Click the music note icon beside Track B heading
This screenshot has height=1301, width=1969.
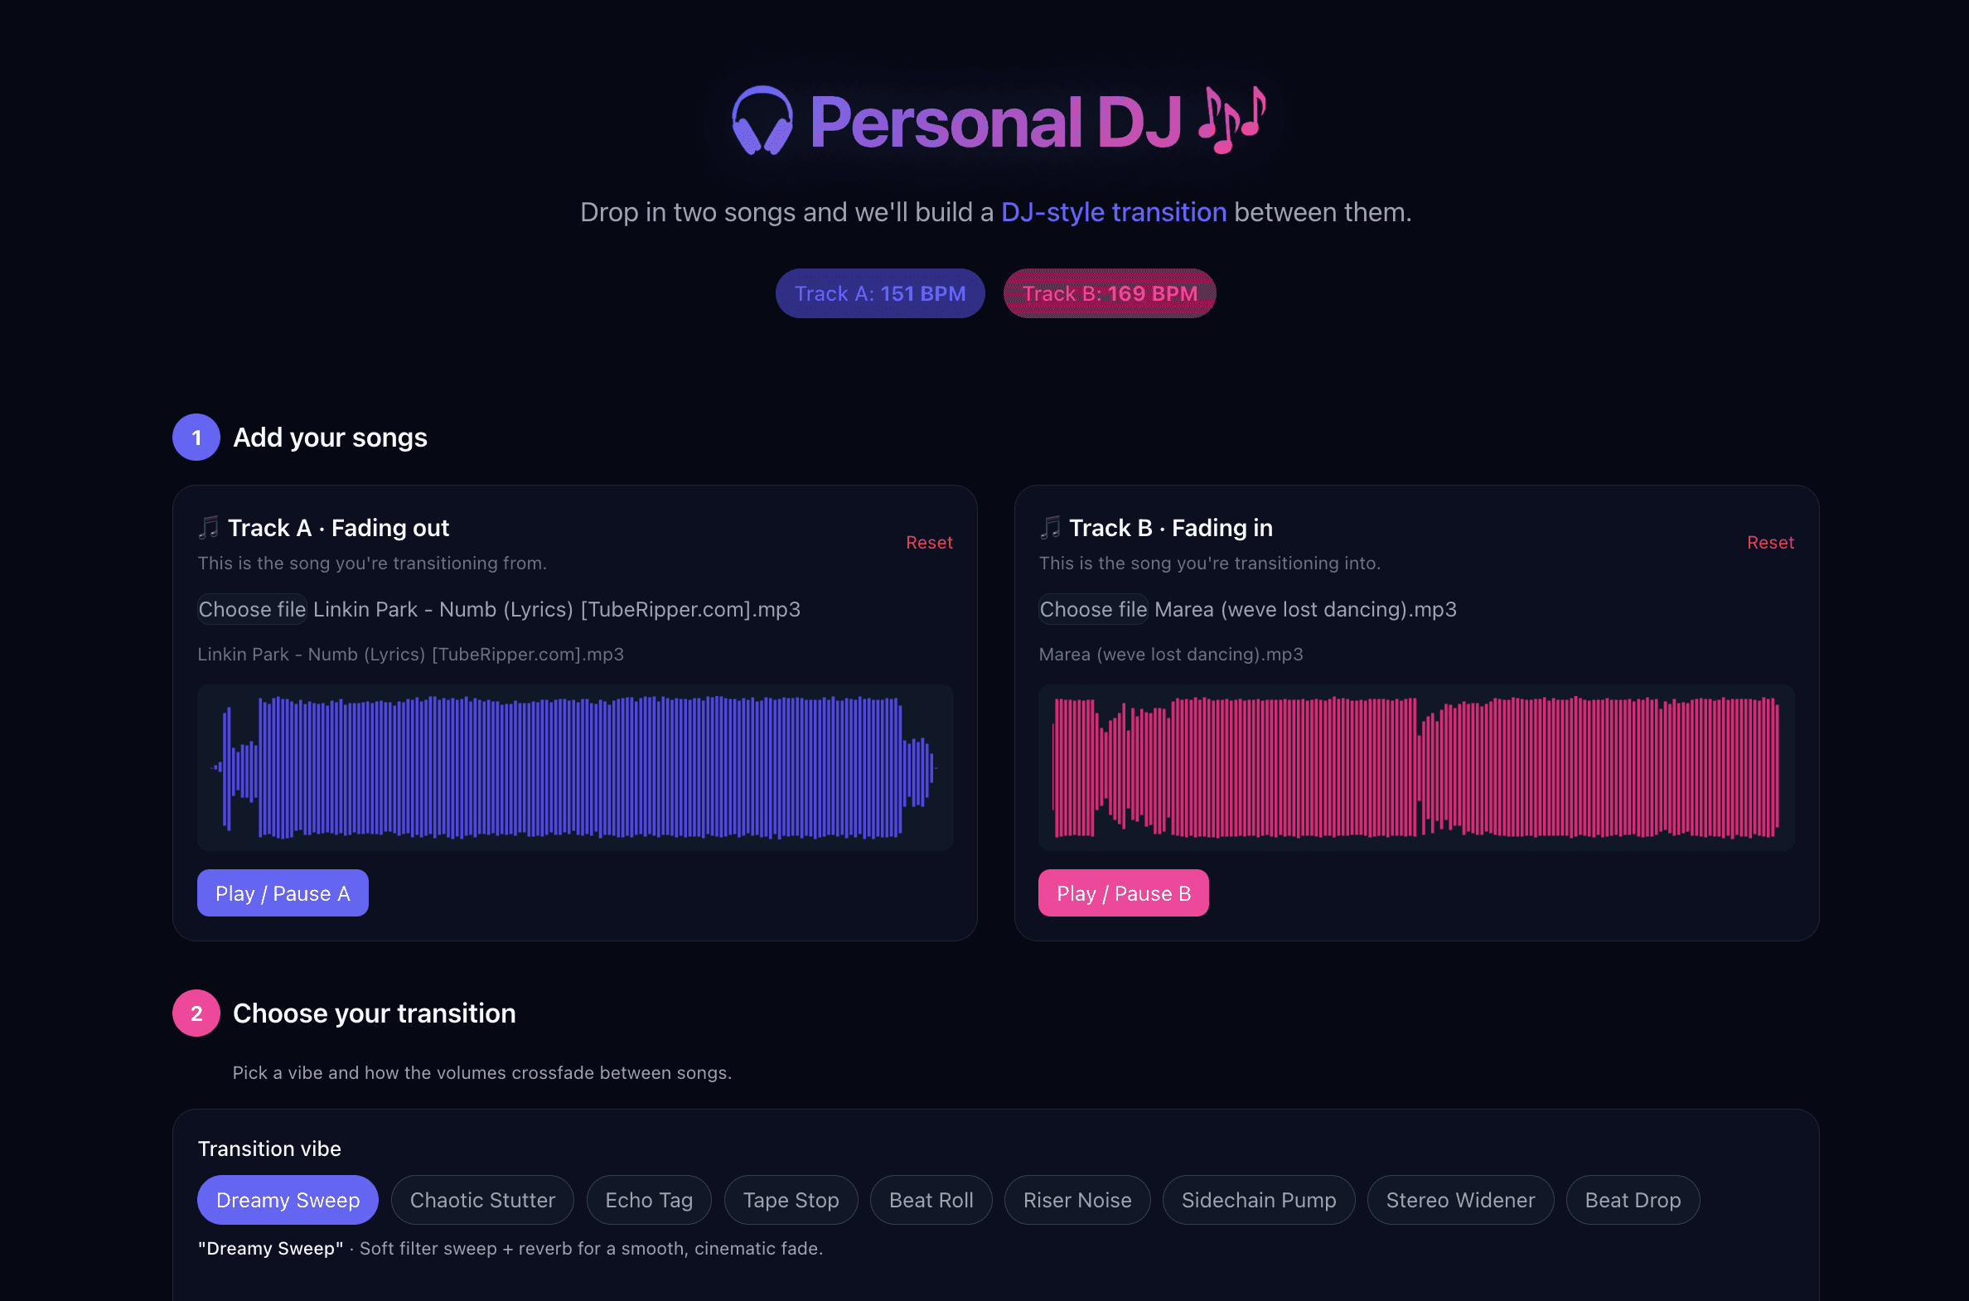pyautogui.click(x=1051, y=527)
